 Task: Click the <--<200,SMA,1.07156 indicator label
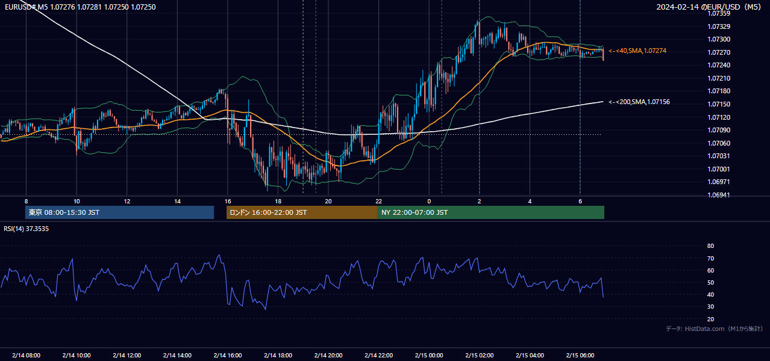639,102
